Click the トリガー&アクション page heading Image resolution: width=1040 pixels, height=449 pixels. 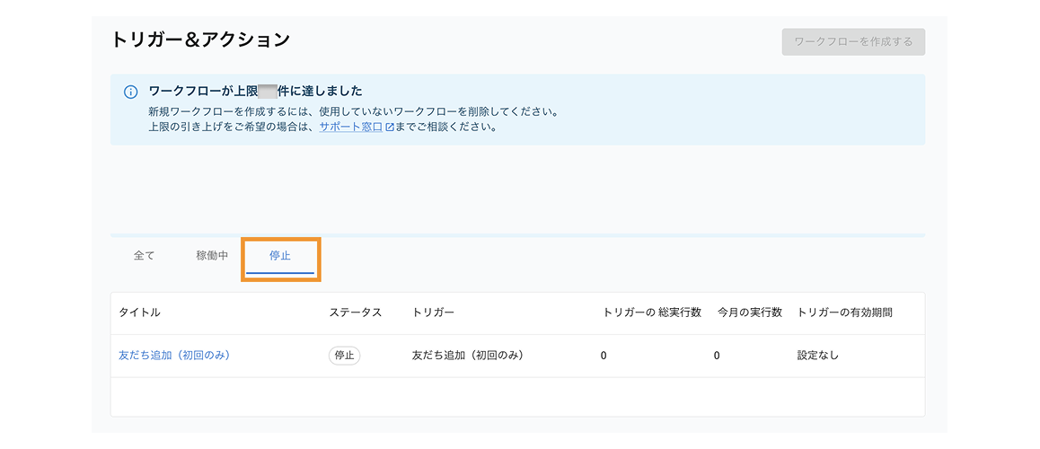point(200,40)
